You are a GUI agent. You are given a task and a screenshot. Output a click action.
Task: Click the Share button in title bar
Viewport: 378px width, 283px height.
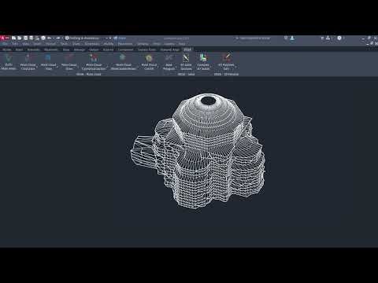[x=120, y=39]
